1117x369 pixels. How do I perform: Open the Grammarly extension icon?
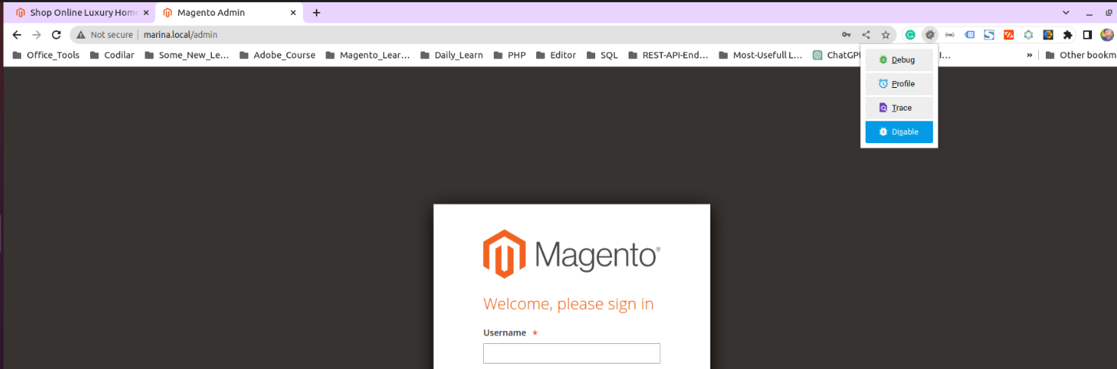(910, 35)
